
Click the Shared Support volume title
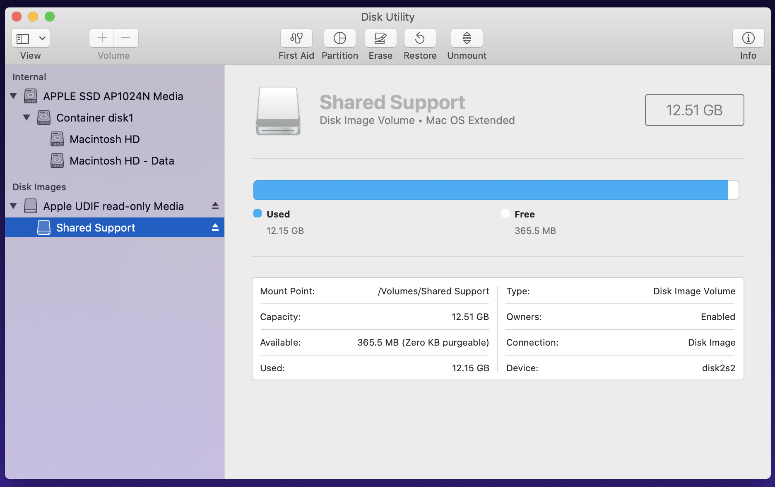392,103
